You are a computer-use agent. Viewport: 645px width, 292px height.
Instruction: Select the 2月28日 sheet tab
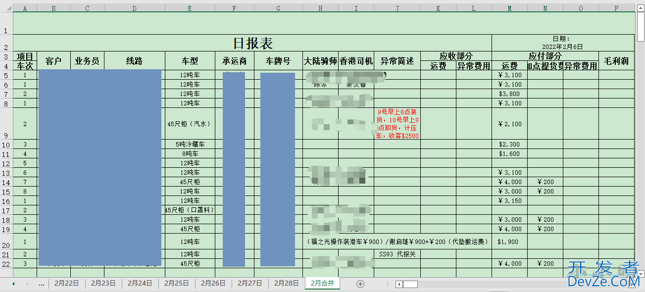286,284
